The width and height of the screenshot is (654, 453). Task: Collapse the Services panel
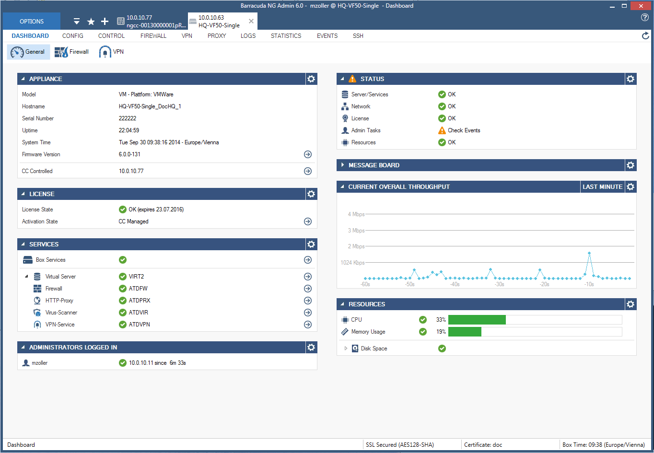(23, 244)
